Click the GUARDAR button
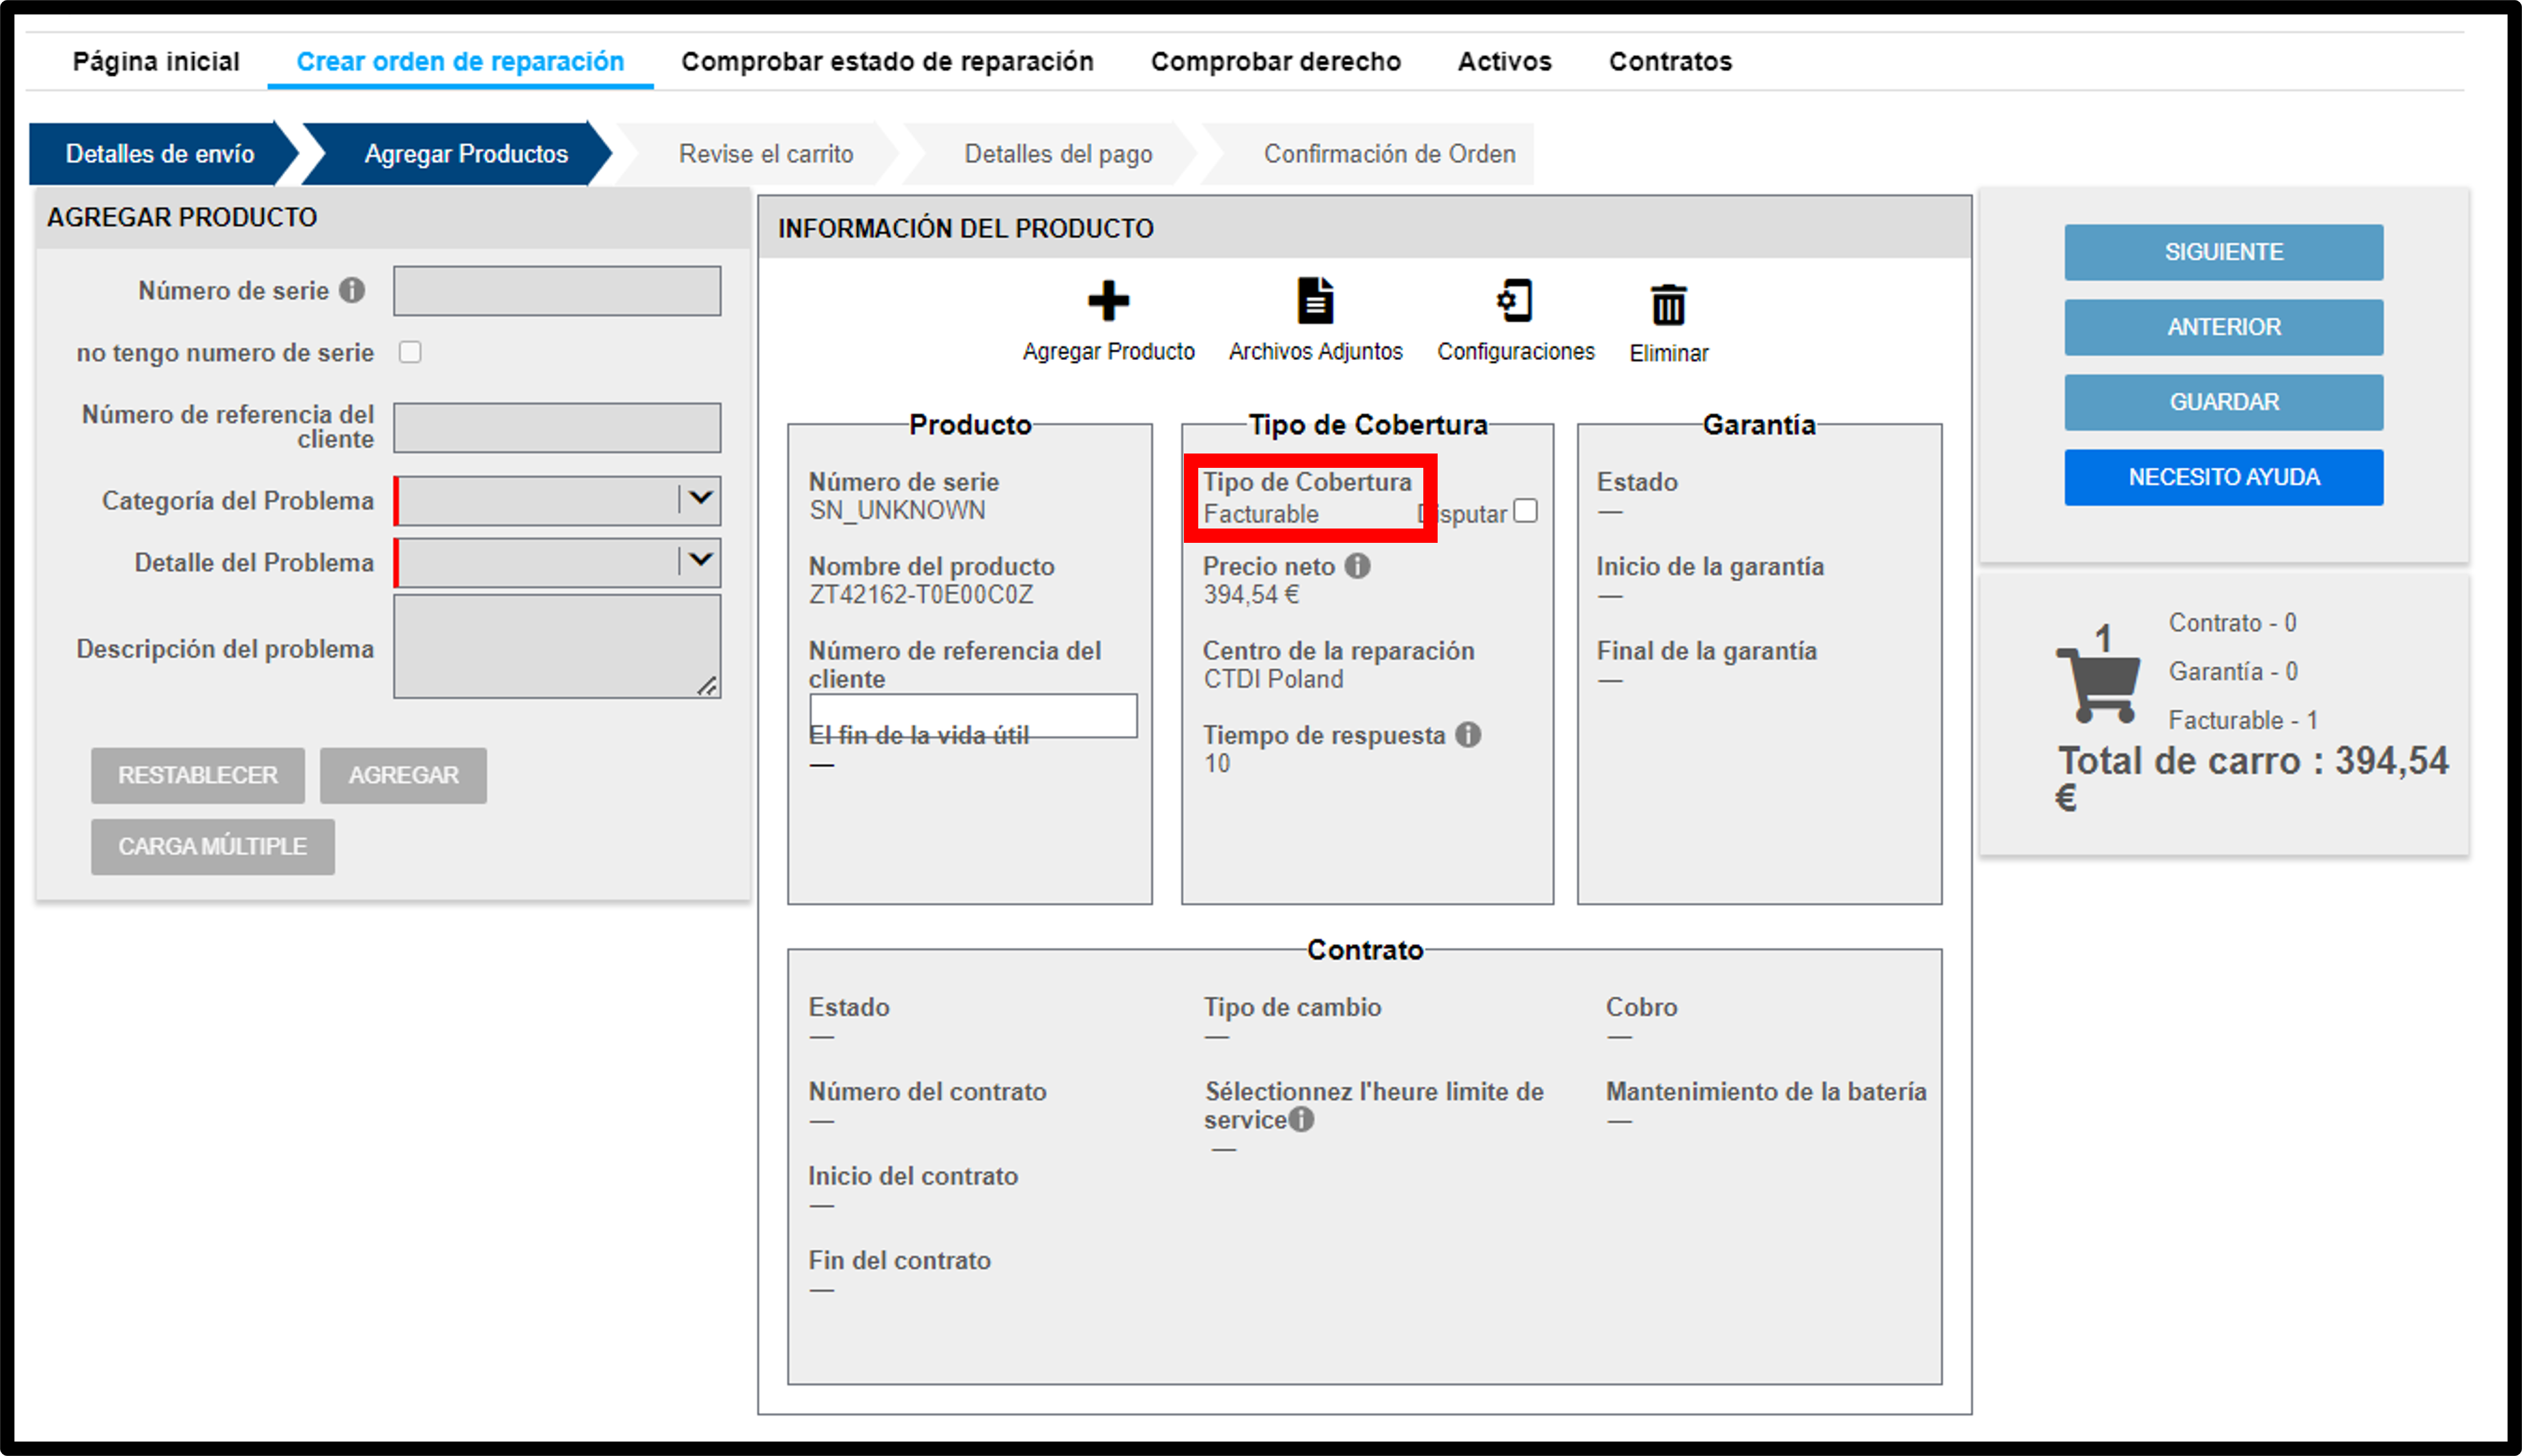 pos(2223,402)
